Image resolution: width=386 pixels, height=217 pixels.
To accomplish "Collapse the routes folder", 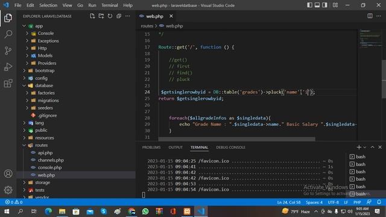I will (24, 145).
